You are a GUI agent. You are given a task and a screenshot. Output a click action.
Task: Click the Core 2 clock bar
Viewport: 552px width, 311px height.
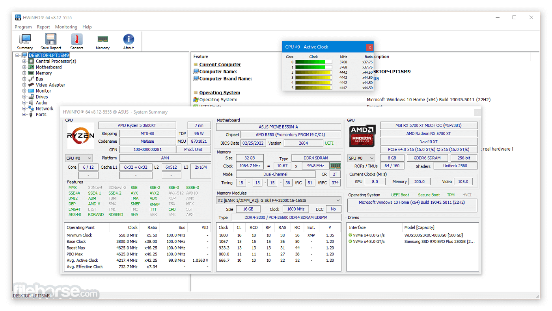click(313, 72)
